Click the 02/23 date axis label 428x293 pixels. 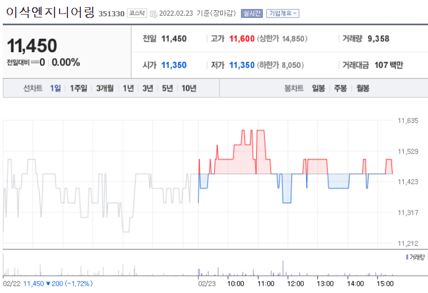coord(207,283)
